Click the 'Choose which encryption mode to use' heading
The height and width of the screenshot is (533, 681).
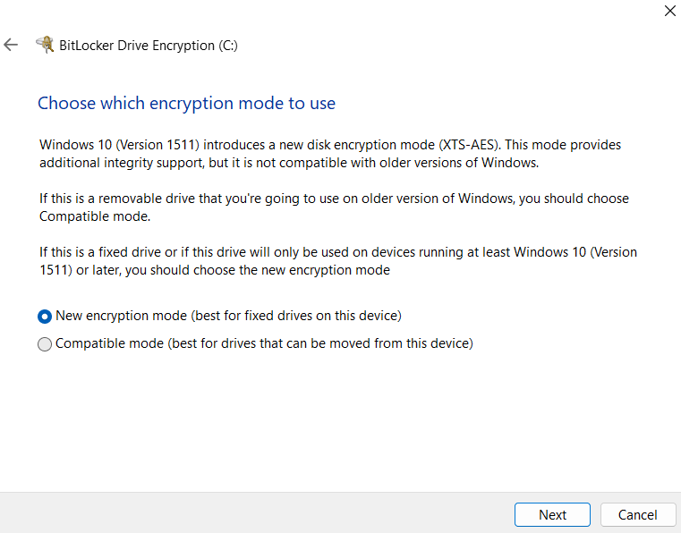(x=187, y=104)
